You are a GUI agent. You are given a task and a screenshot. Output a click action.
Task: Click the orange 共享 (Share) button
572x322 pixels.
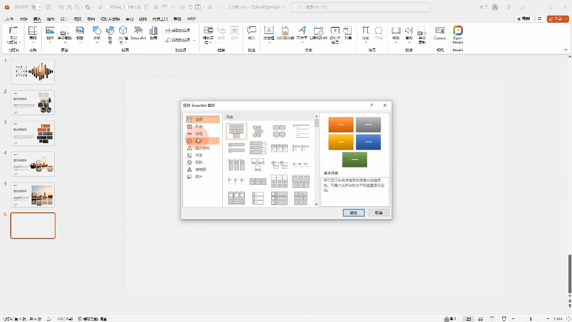[x=558, y=18]
